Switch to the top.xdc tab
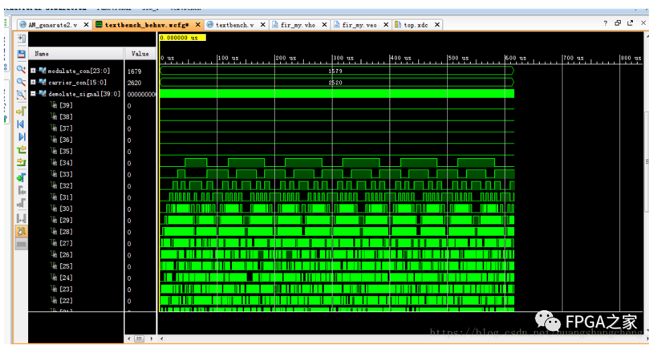This screenshot has height=351, width=659. (x=416, y=25)
